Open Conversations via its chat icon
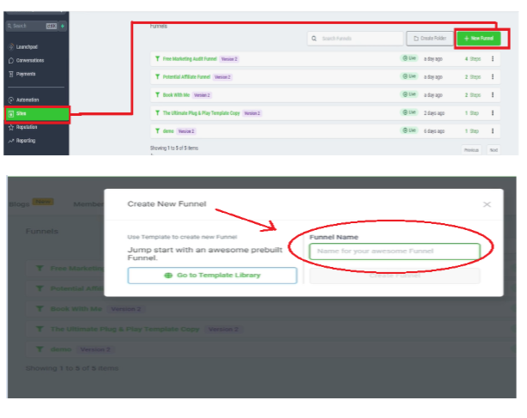 coord(9,60)
